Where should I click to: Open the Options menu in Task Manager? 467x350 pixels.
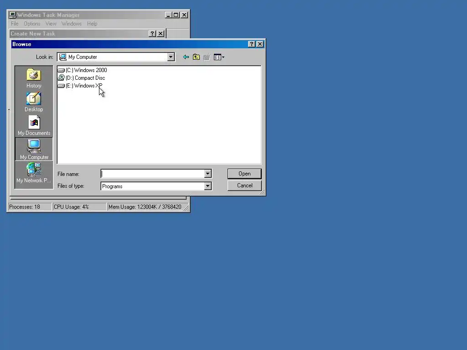pos(32,24)
